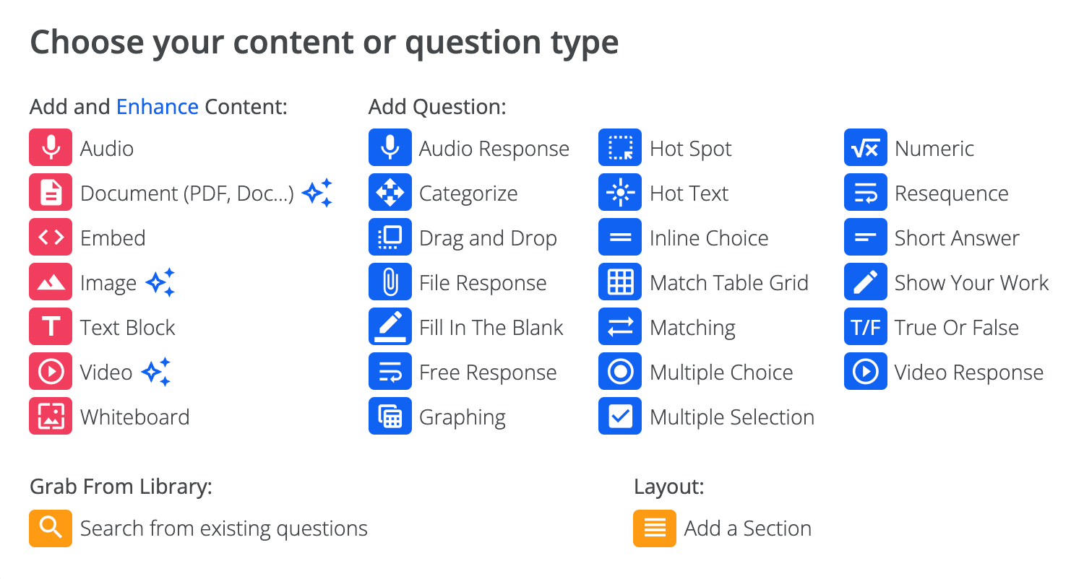Screen dimensions: 1071x579
Task: Add a Categorize question icon
Action: pos(390,193)
